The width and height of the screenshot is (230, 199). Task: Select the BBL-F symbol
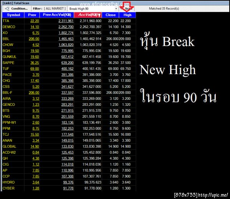click(x=7, y=93)
